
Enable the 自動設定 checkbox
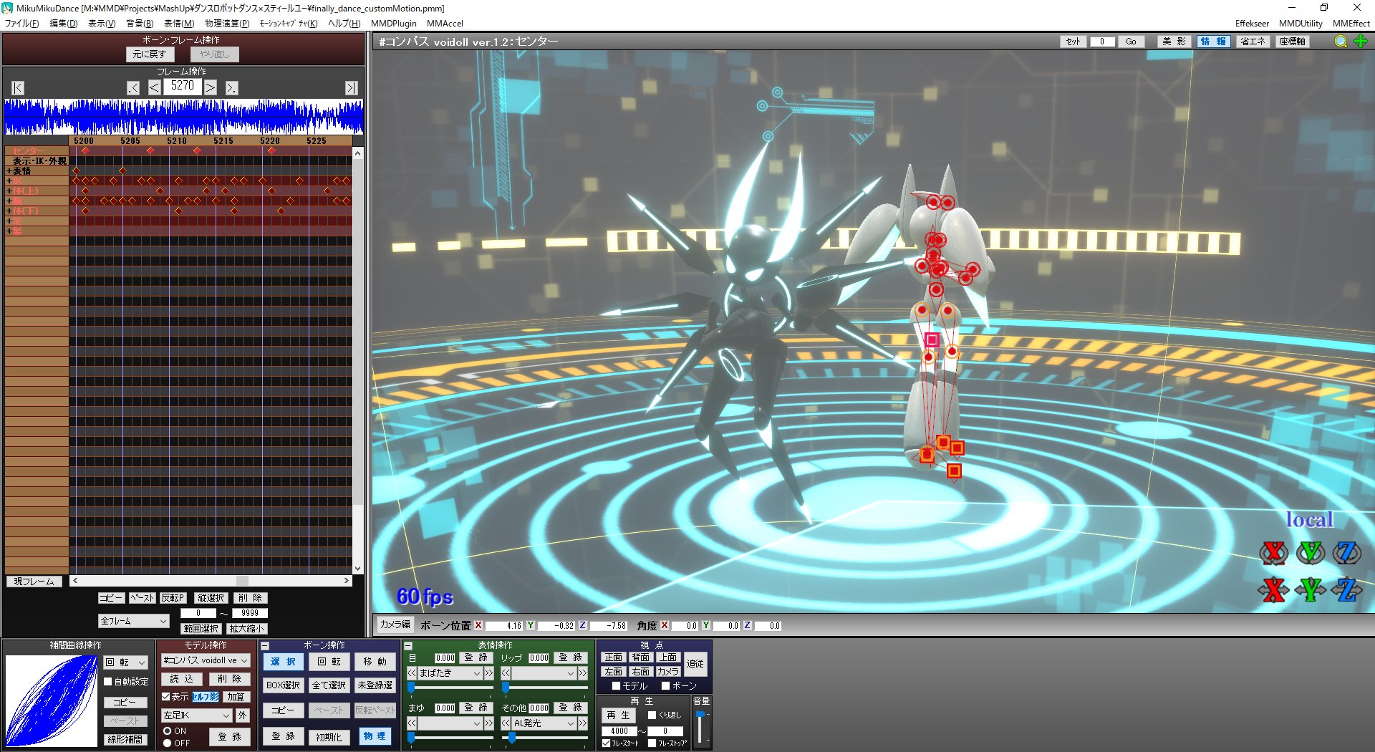click(x=108, y=682)
